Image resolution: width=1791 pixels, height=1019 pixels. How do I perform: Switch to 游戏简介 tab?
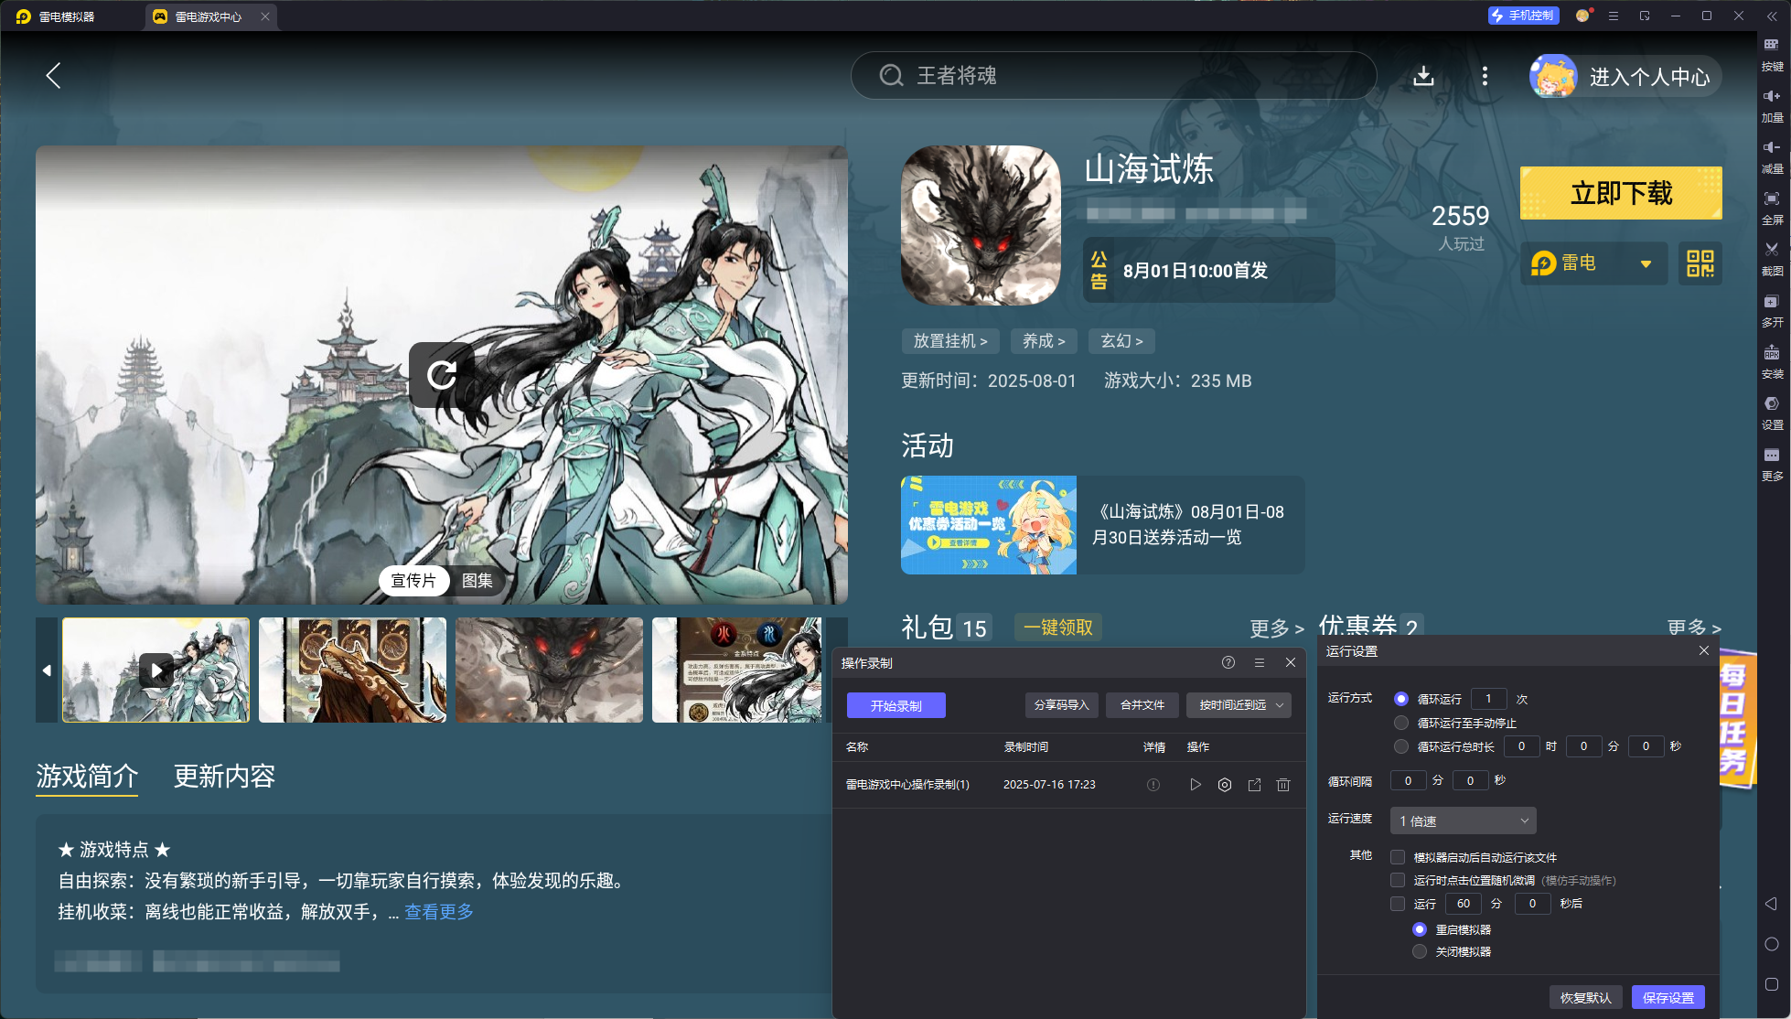coord(87,776)
